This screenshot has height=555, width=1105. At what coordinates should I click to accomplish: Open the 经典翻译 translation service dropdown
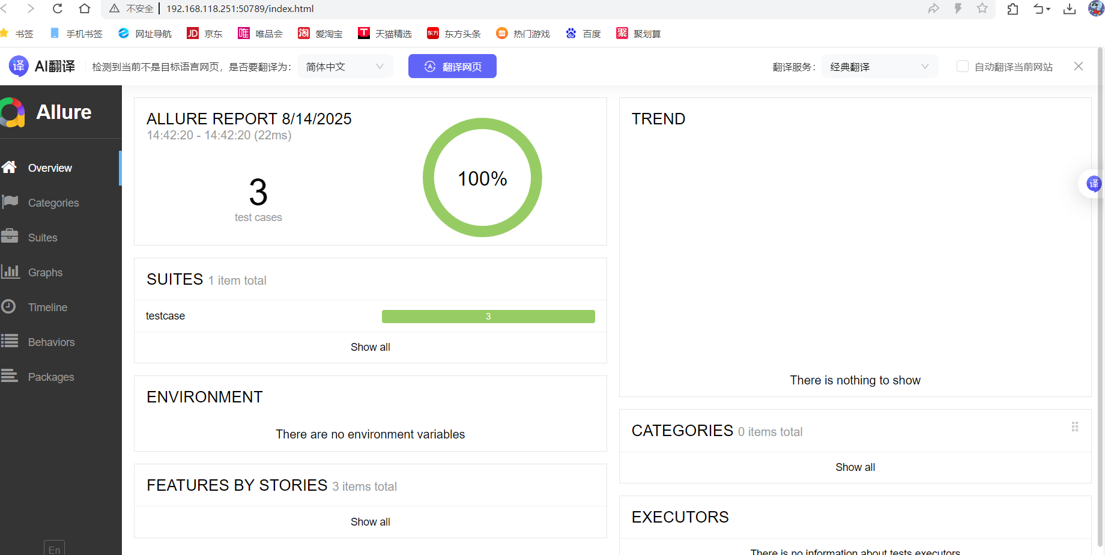pyautogui.click(x=880, y=67)
